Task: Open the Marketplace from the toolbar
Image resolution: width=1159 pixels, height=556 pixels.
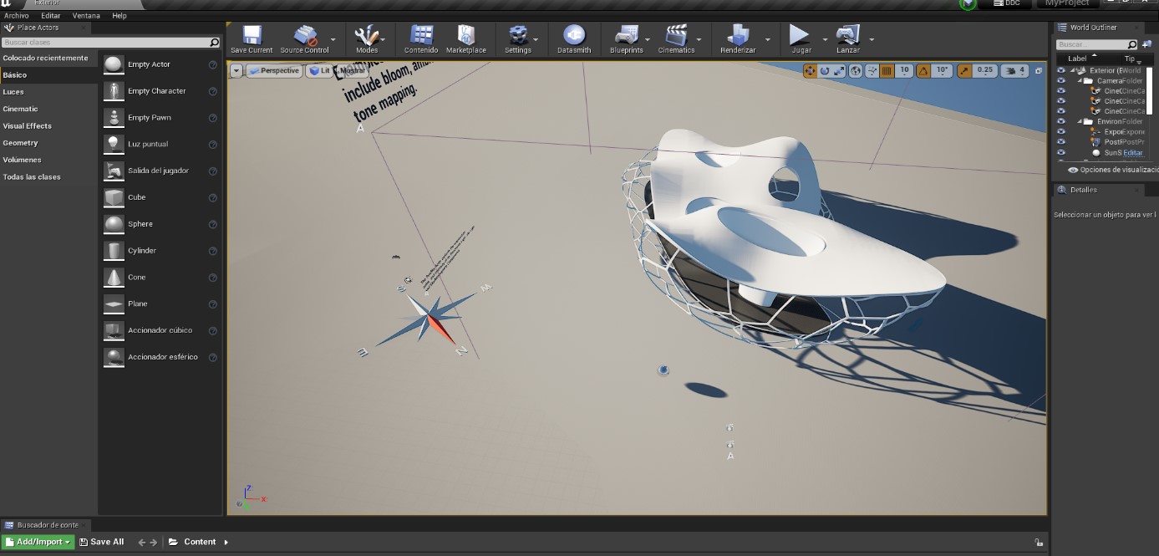Action: tap(465, 36)
